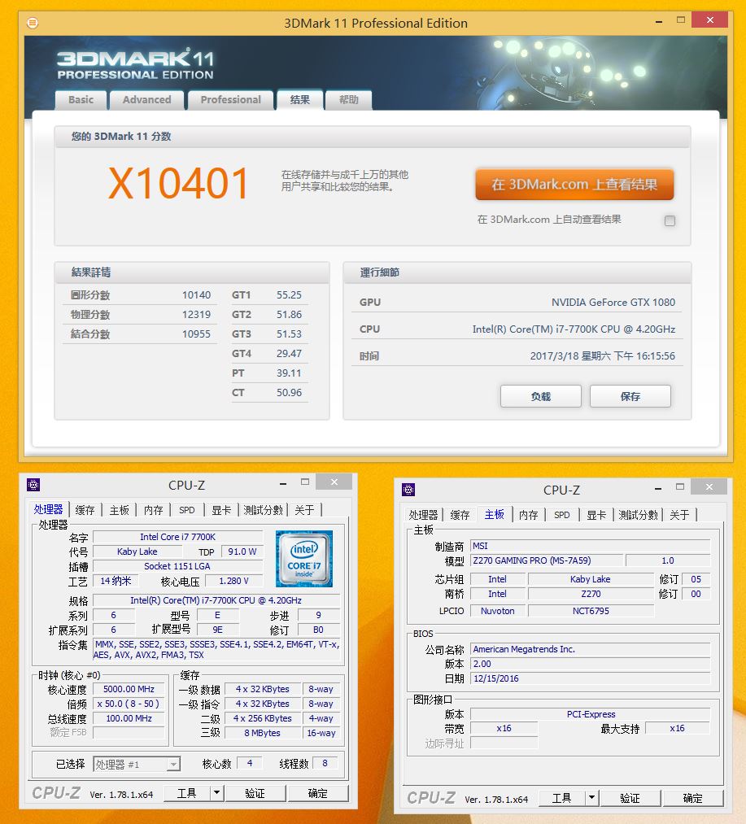Viewport: 746px width, 824px height.
Task: Enable automatic result viewing on 3DMark.com
Action: click(x=670, y=220)
